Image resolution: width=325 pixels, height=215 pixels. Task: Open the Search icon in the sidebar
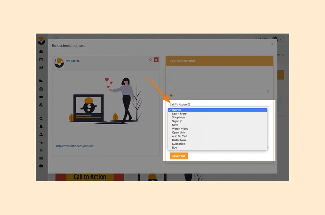42,119
